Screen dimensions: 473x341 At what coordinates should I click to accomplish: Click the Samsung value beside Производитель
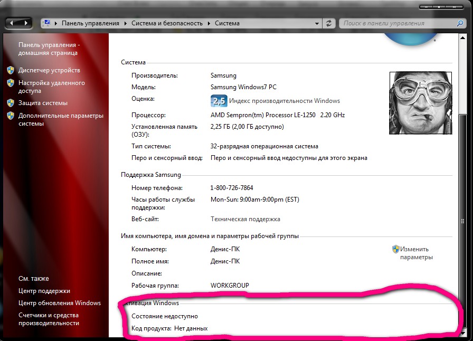pos(223,75)
